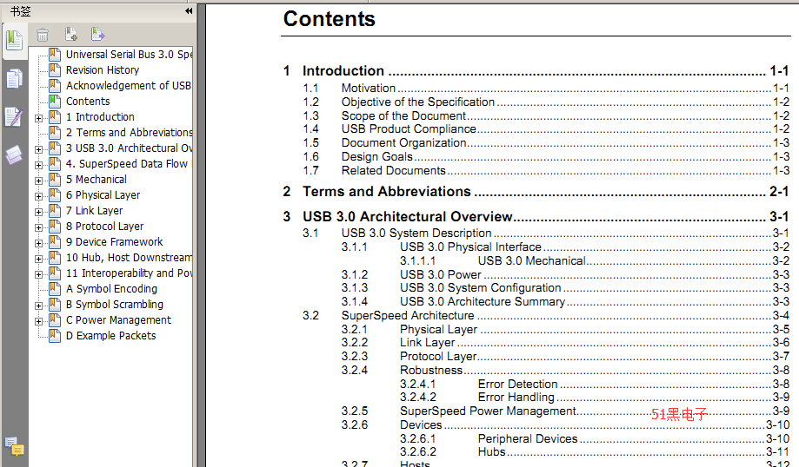Expand the 7 Link Layer bookmark

click(39, 212)
